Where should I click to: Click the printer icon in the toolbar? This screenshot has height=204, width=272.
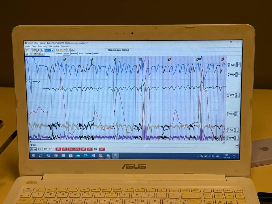tap(72, 50)
